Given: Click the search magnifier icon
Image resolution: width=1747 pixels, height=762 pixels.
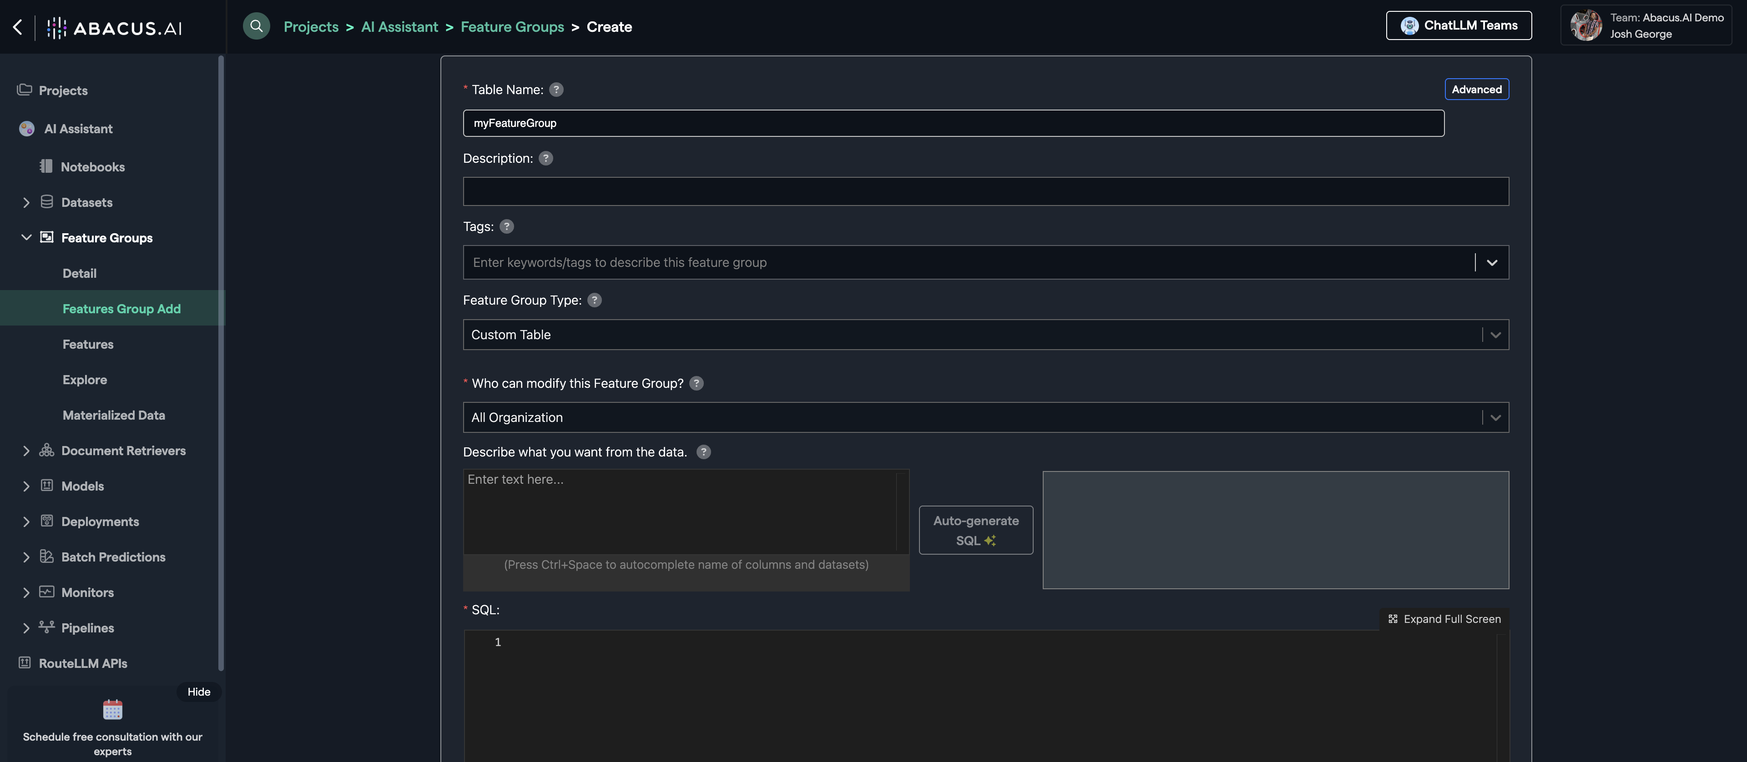Looking at the screenshot, I should pyautogui.click(x=256, y=26).
